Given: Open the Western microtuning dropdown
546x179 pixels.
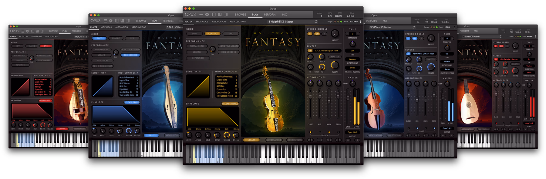Looking at the screenshot, I should [352, 59].
